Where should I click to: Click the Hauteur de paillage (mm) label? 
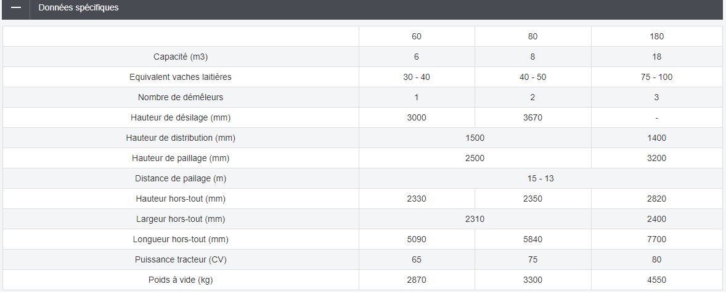[181, 158]
